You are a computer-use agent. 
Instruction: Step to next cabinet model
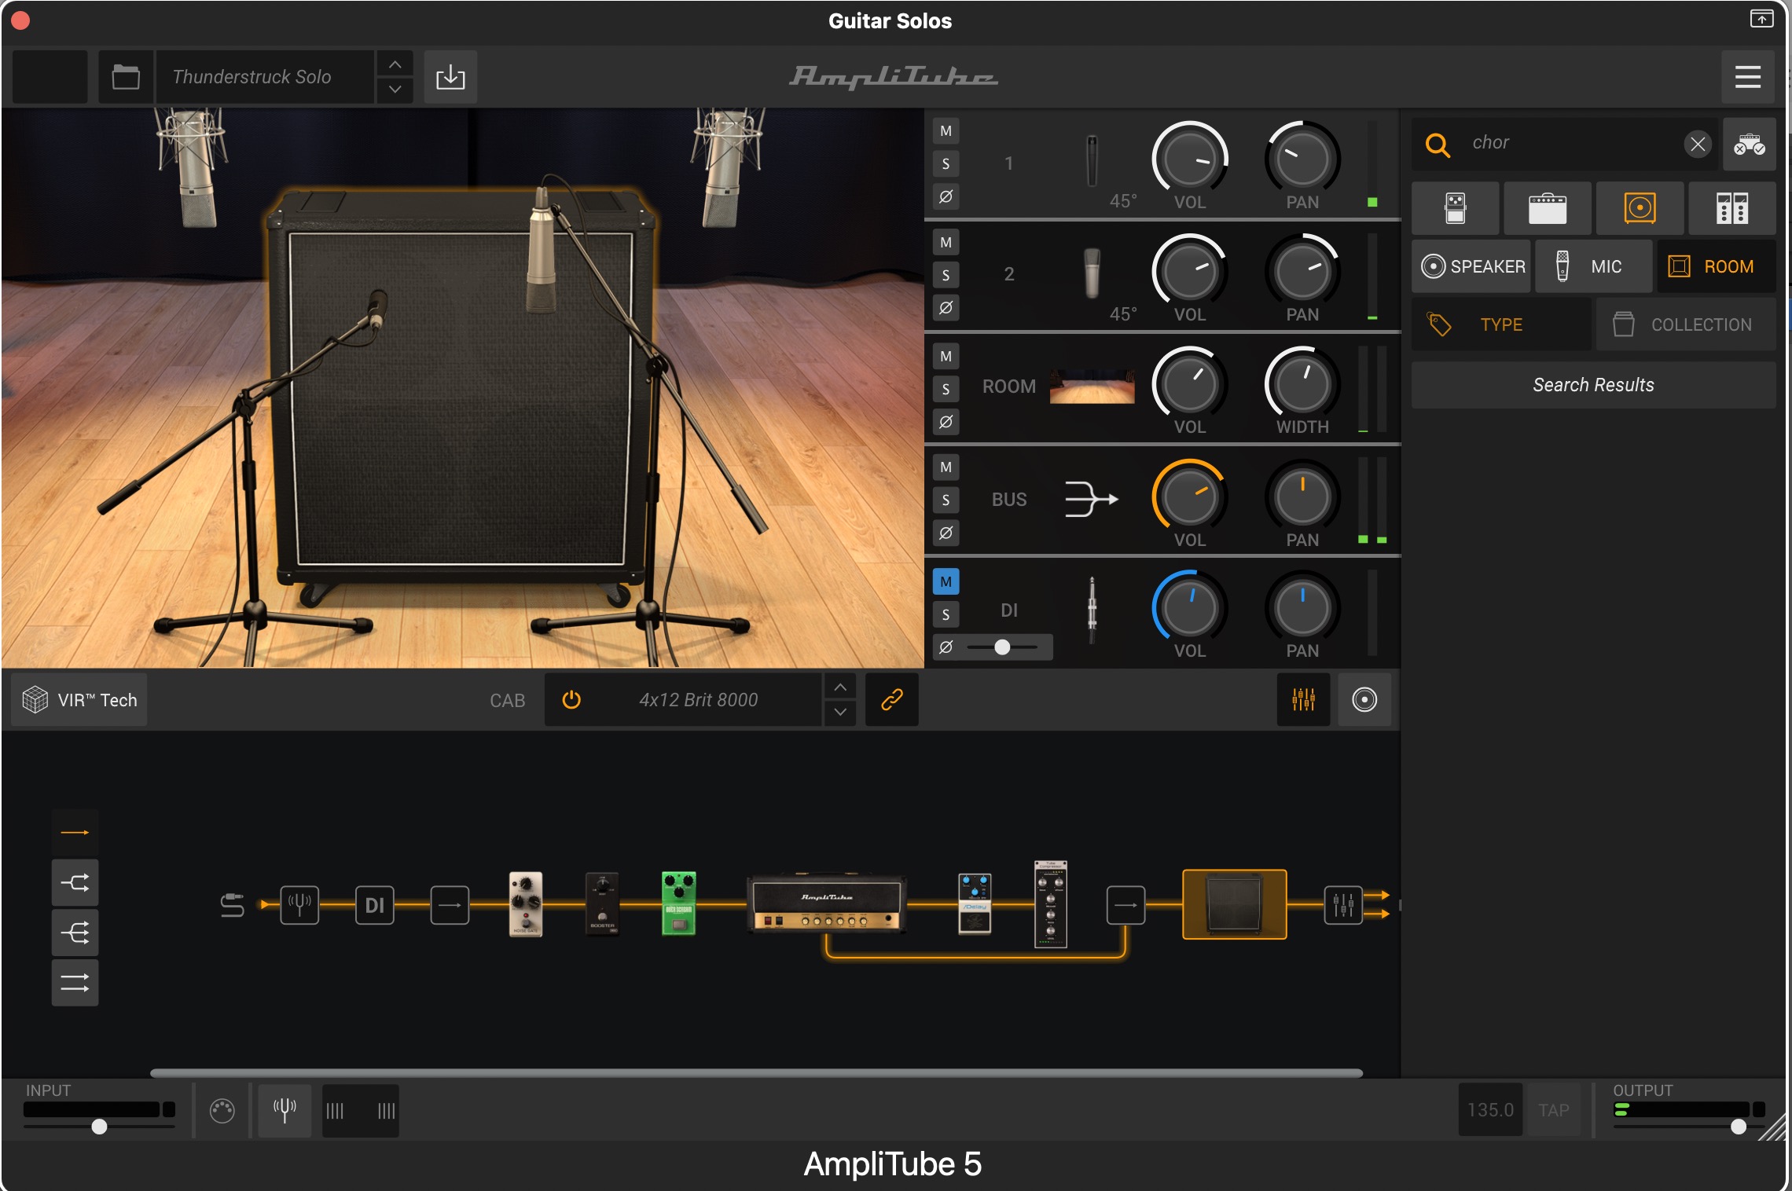840,712
